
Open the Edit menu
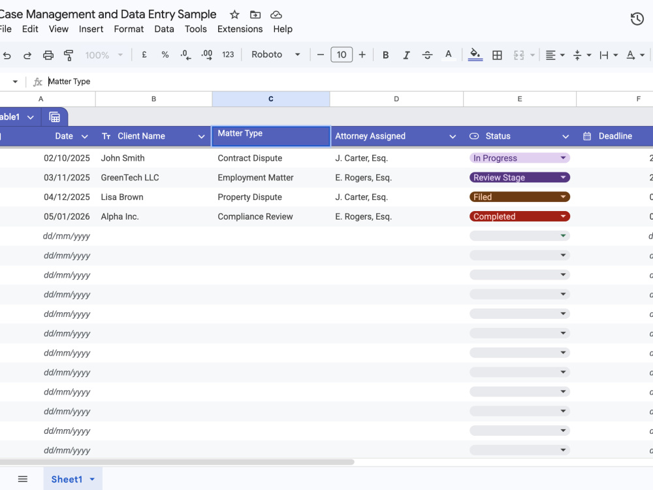pyautogui.click(x=30, y=29)
